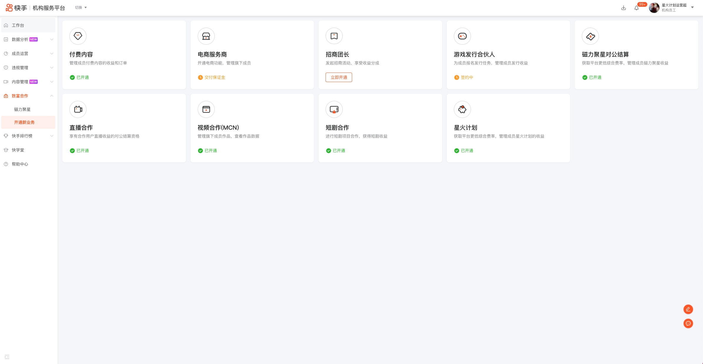Open the 直播合作 card title
Viewport: 703px width, 364px height.
click(81, 128)
